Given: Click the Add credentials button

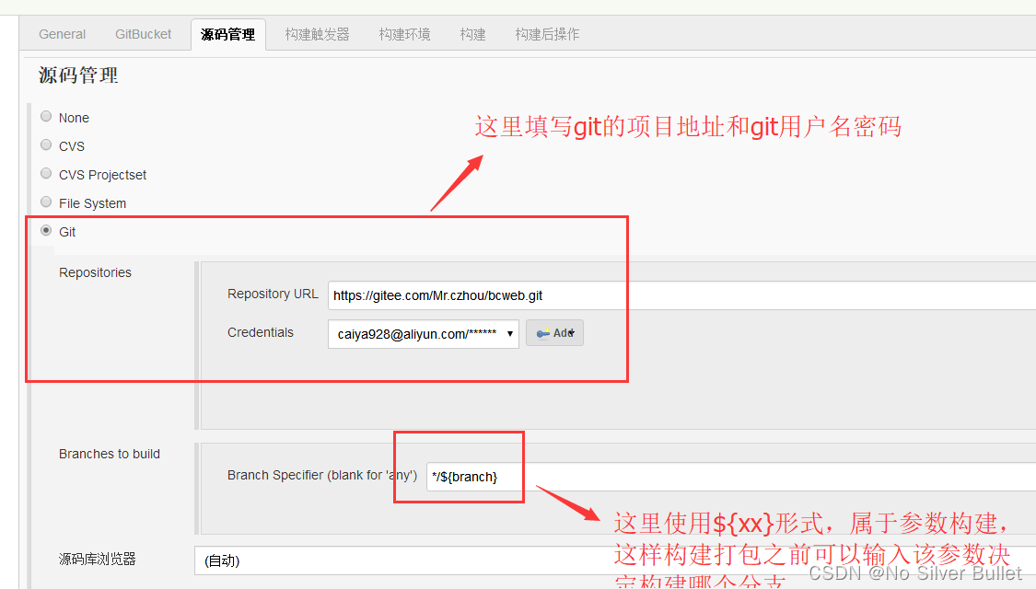Looking at the screenshot, I should pyautogui.click(x=554, y=333).
